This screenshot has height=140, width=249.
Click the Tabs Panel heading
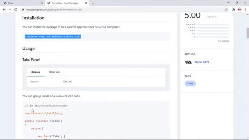[31, 59]
